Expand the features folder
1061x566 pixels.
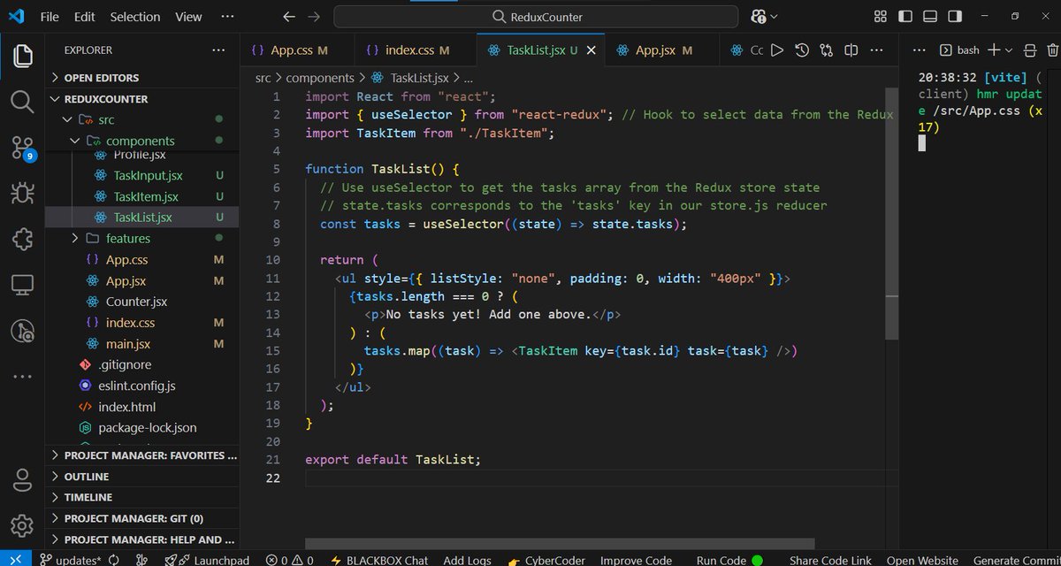click(x=141, y=238)
